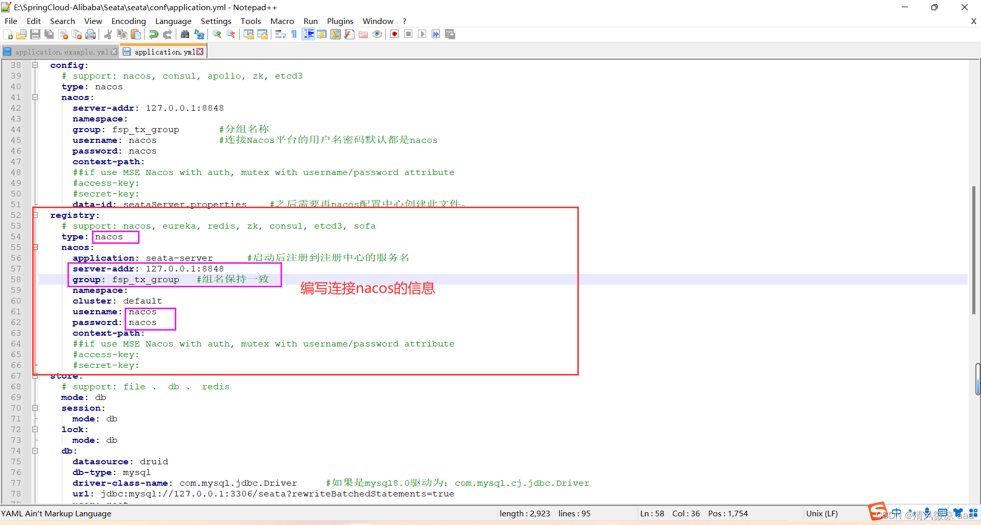Collapse the lock block at line 72
The height and width of the screenshot is (525, 981).
coord(35,429)
